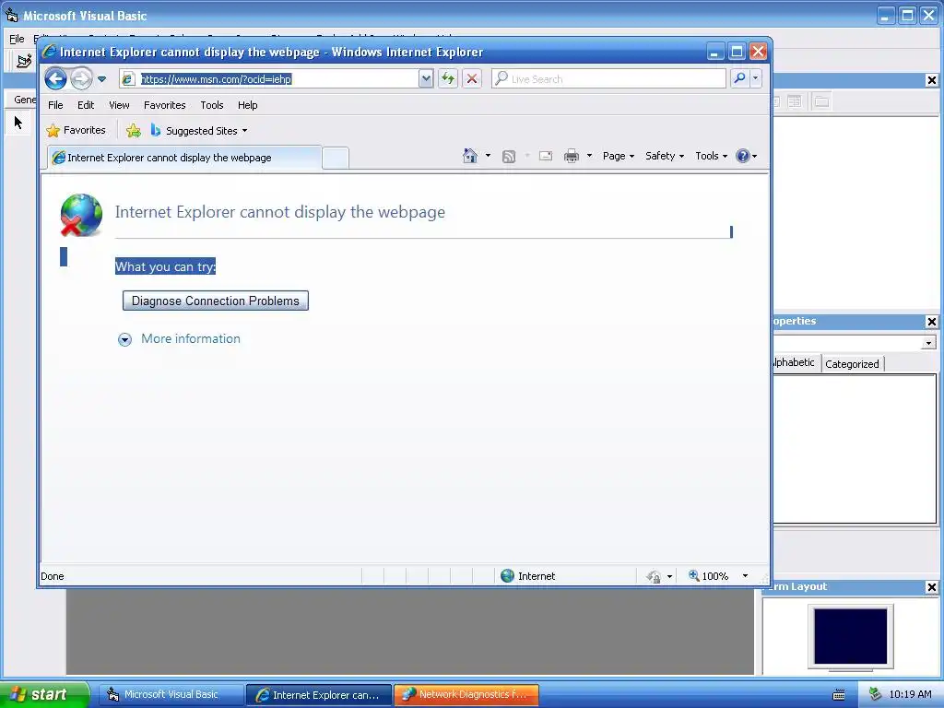Open the zoom level dropdown arrow
944x708 pixels.
click(745, 576)
